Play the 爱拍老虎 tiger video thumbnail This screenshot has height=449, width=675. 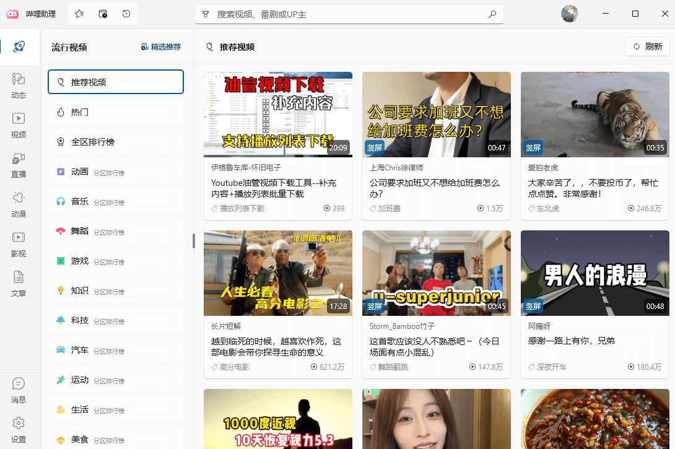coord(594,115)
